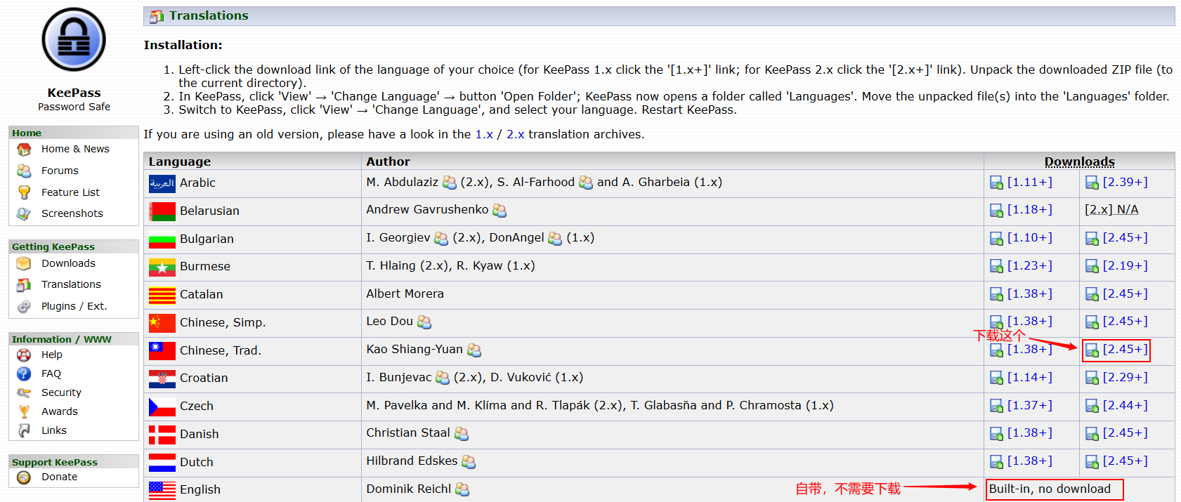Click the Links sidebar icon

click(24, 430)
